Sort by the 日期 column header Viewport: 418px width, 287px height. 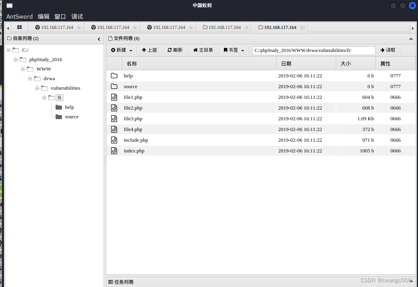(306, 64)
